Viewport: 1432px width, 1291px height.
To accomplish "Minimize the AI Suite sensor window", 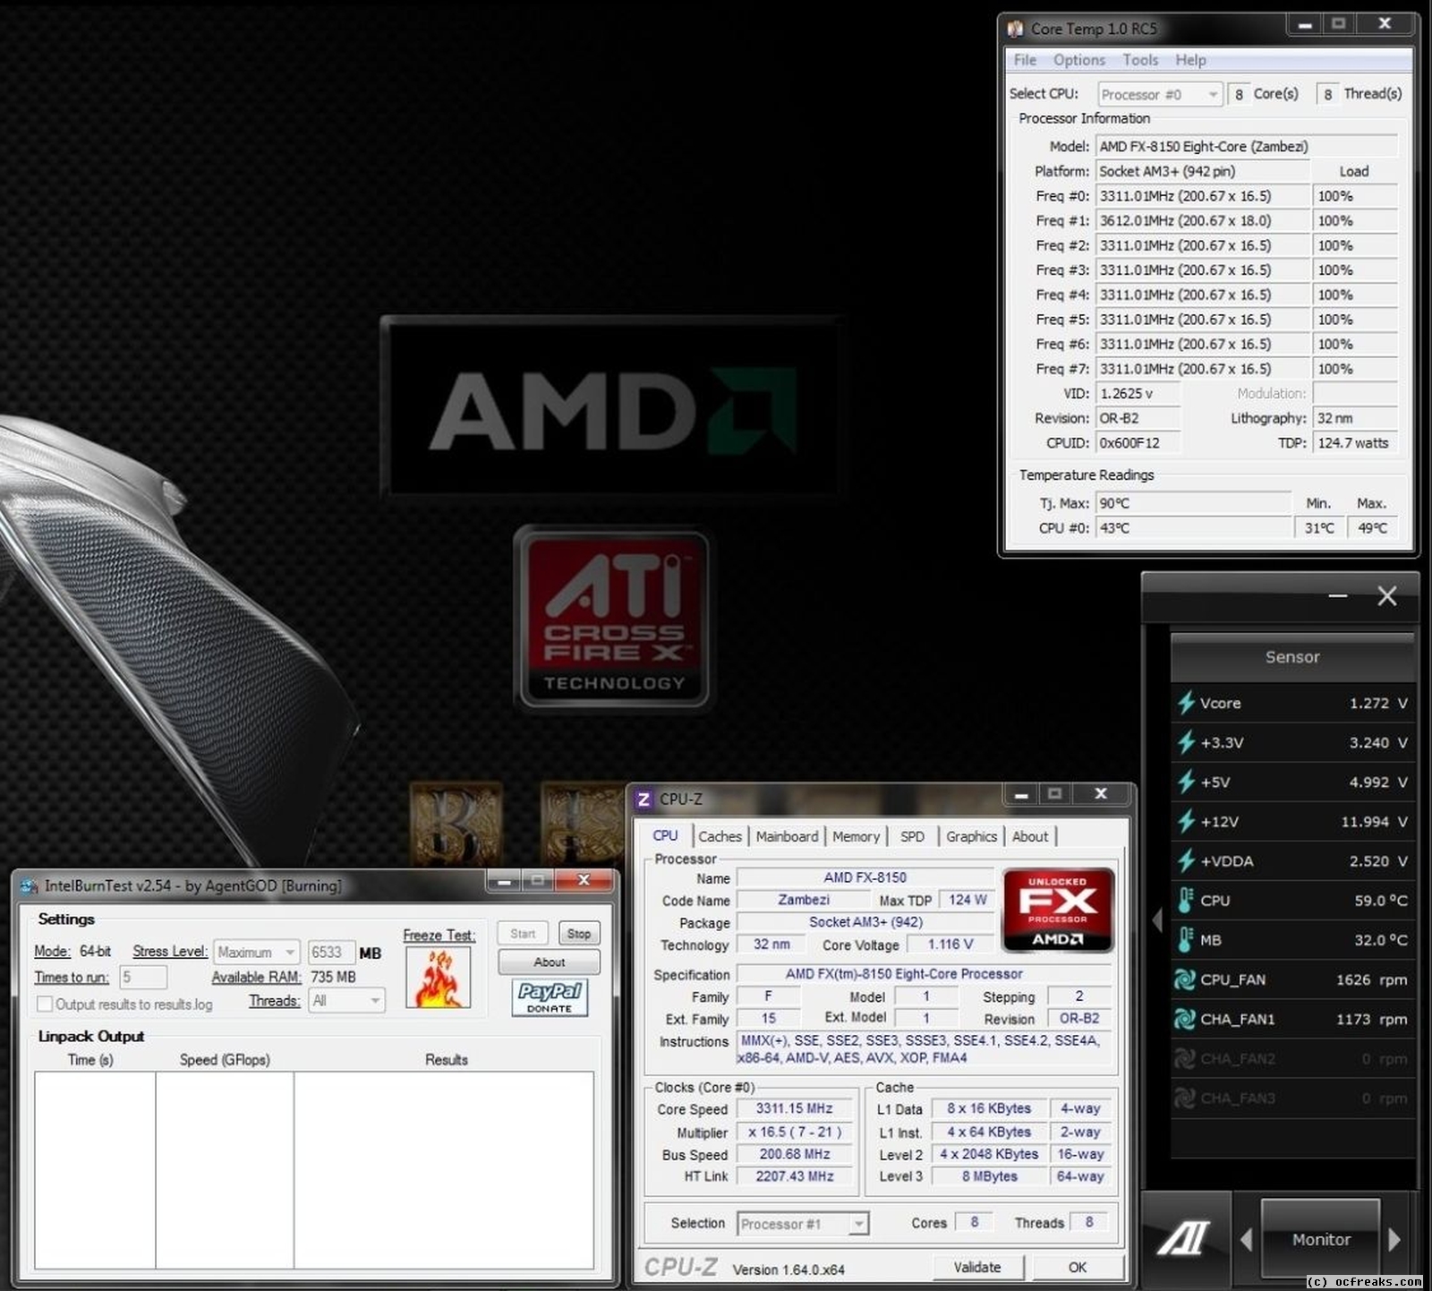I will pyautogui.click(x=1338, y=596).
